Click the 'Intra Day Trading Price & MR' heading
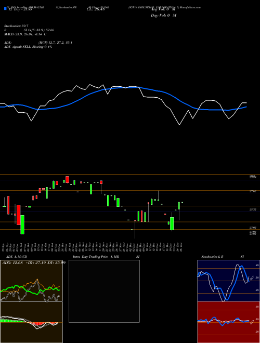This screenshot has height=343, width=260. pyautogui.click(x=96, y=257)
